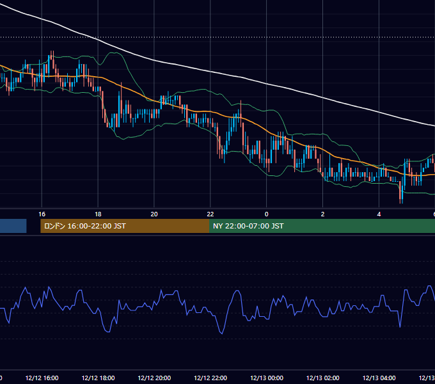Click hour label 16 on price chart axis
435x384 pixels.
(x=42, y=214)
